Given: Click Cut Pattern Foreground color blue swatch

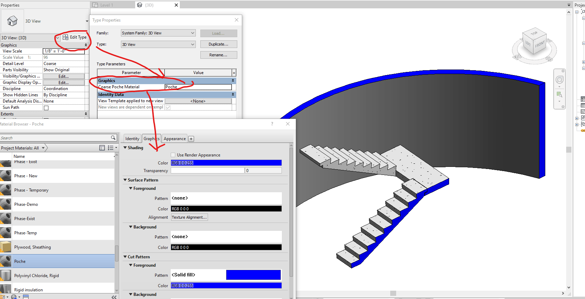Looking at the screenshot, I should pos(226,285).
